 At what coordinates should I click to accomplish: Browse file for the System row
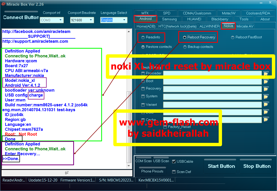point(266,97)
